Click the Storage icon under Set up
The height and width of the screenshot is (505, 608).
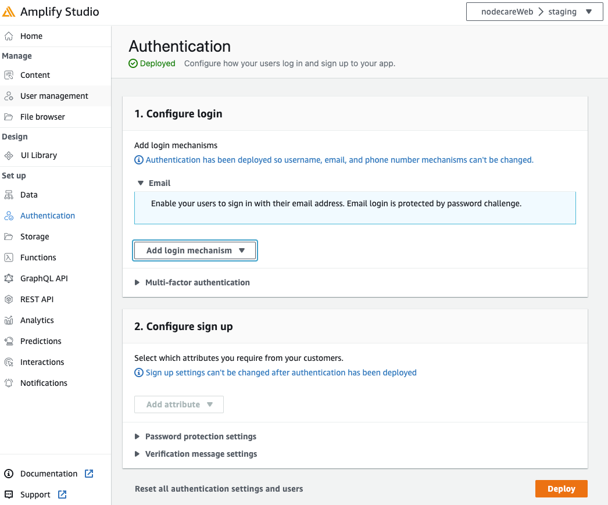(x=9, y=236)
